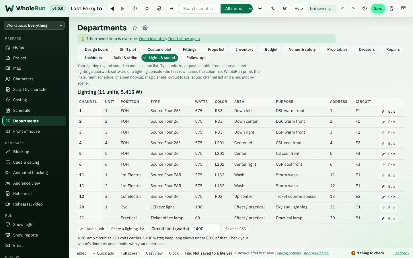Click Save as CSV button
This screenshot has width=413, height=258.
point(236,229)
